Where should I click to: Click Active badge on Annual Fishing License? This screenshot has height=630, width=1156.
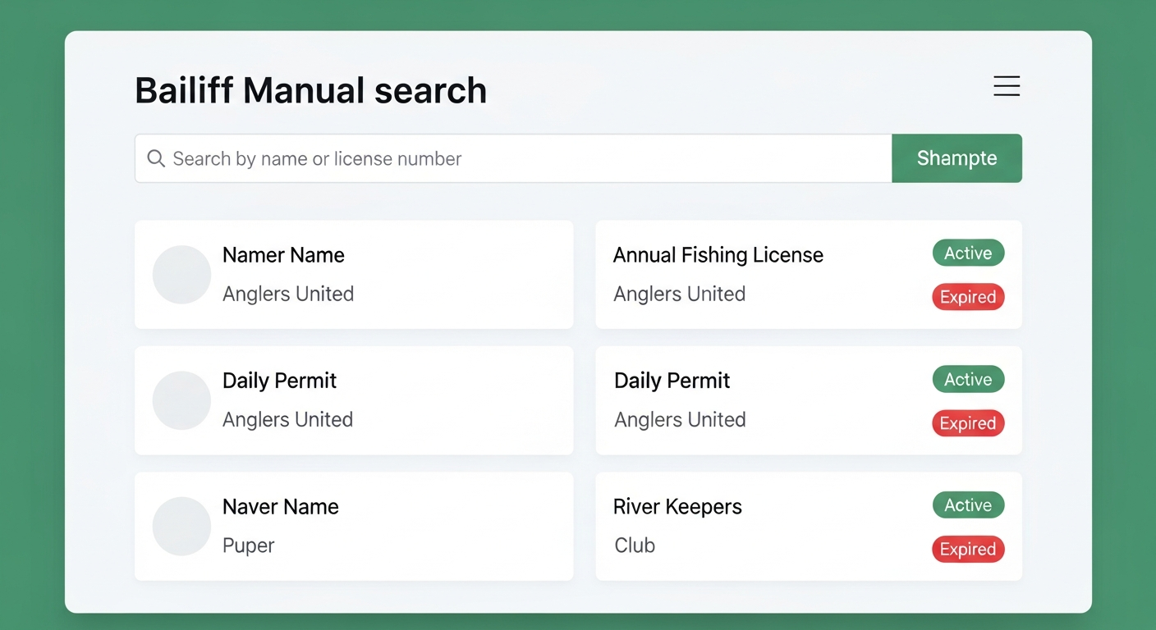[968, 253]
